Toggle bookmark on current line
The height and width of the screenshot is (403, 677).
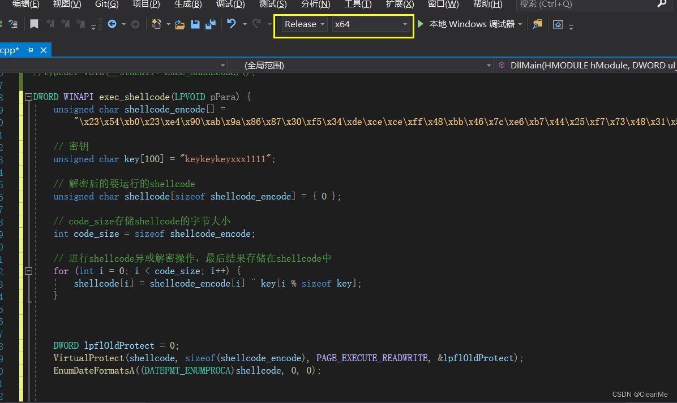(34, 24)
